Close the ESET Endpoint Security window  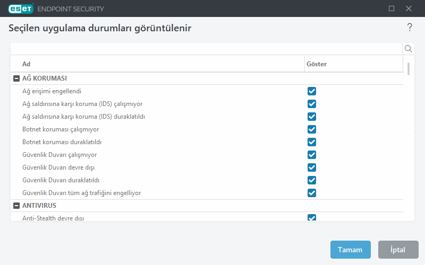click(409, 8)
